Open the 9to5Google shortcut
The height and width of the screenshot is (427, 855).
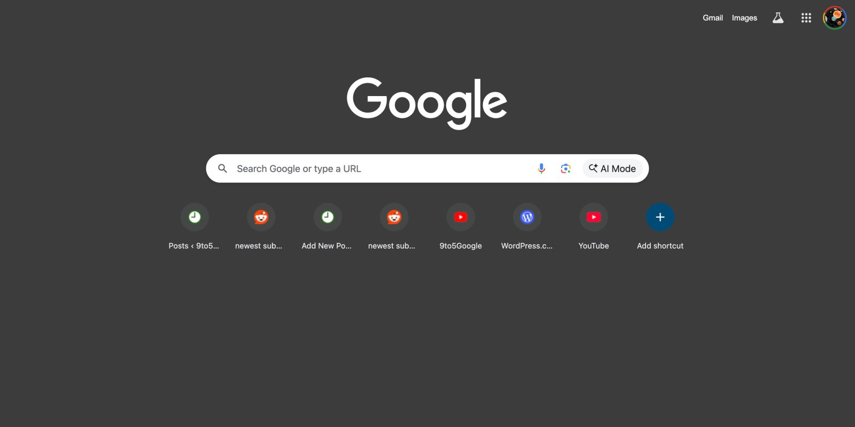tap(461, 227)
